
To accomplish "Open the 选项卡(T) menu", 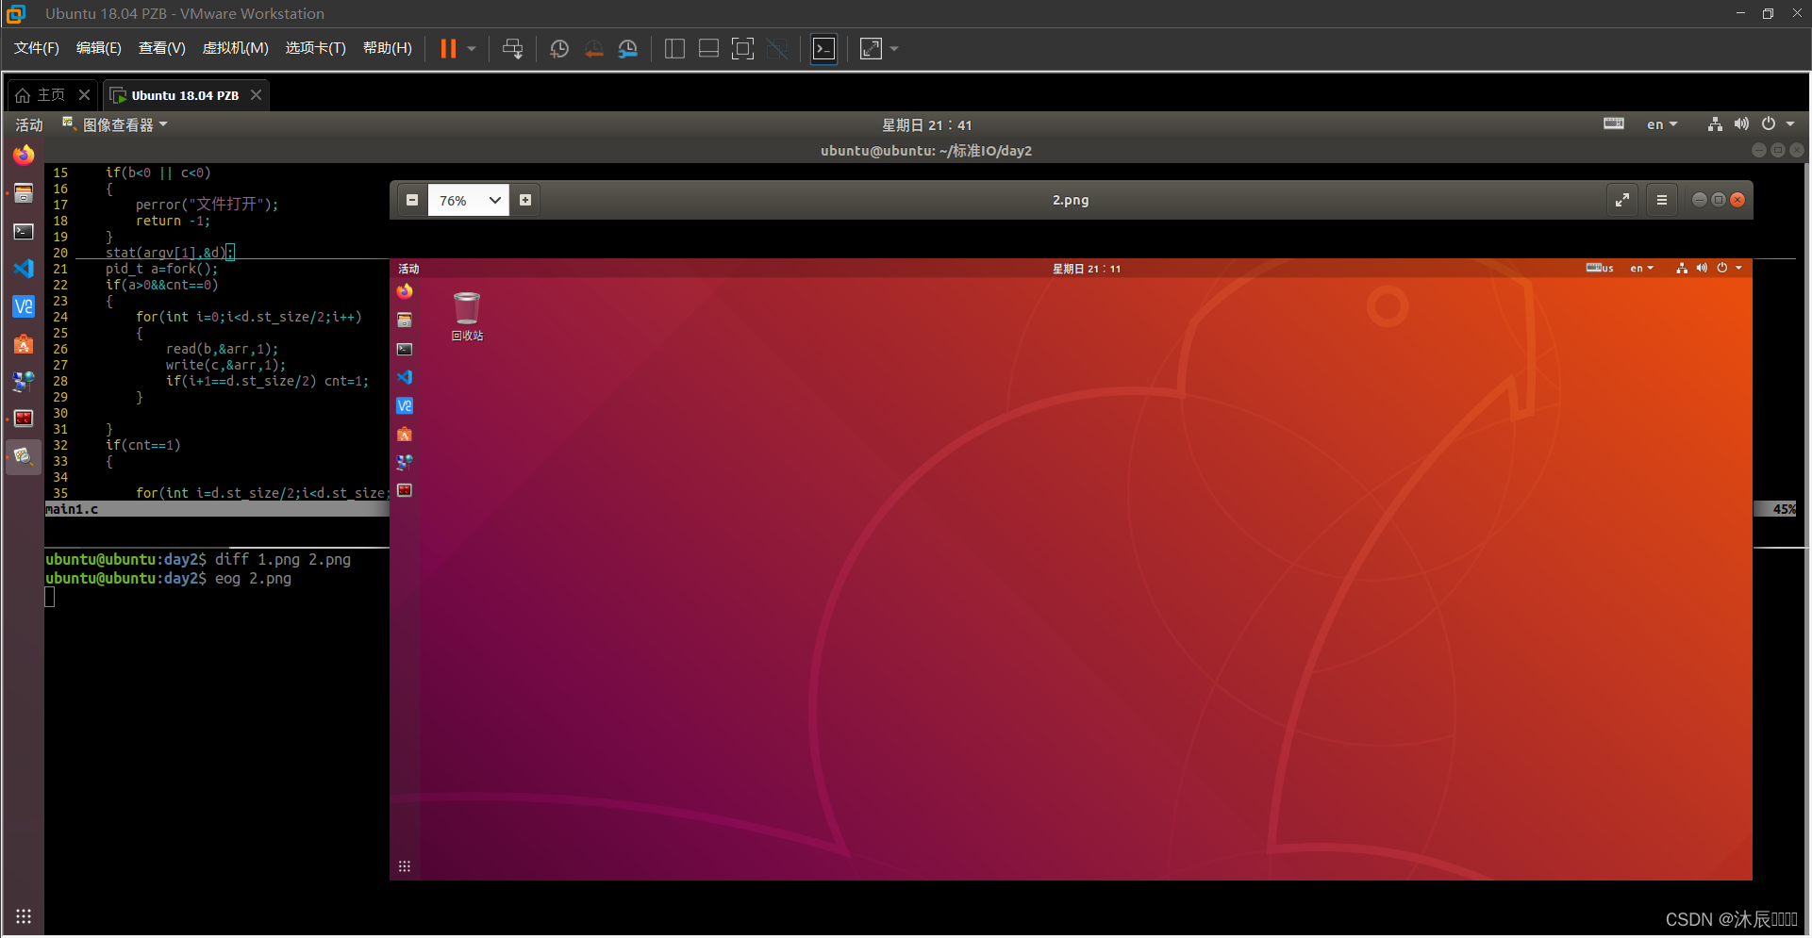I will 315,48.
